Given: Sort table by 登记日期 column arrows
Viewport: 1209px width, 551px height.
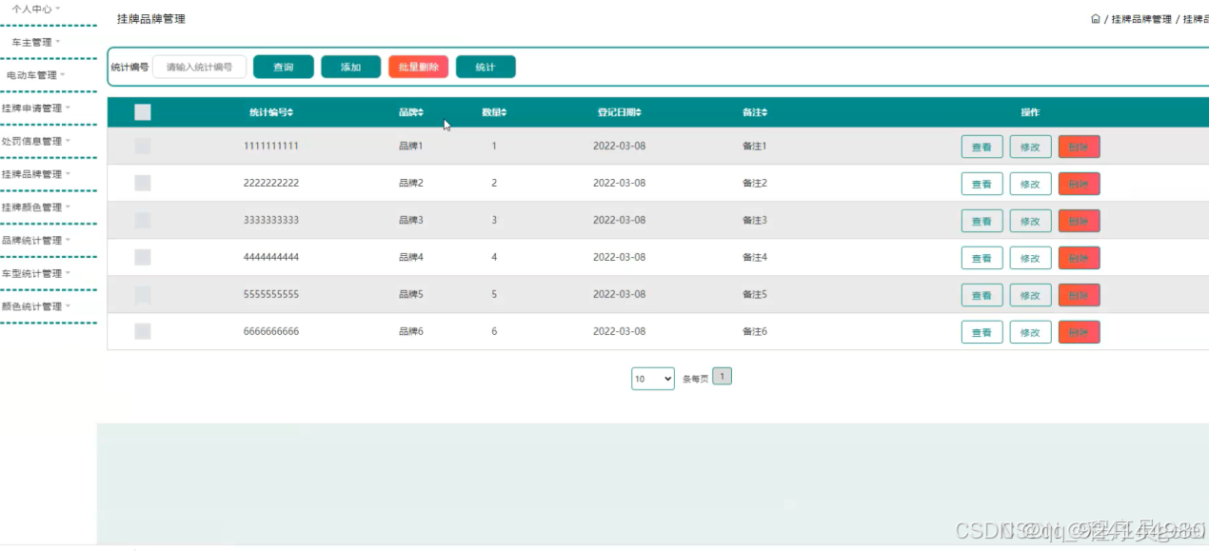Looking at the screenshot, I should (x=639, y=113).
